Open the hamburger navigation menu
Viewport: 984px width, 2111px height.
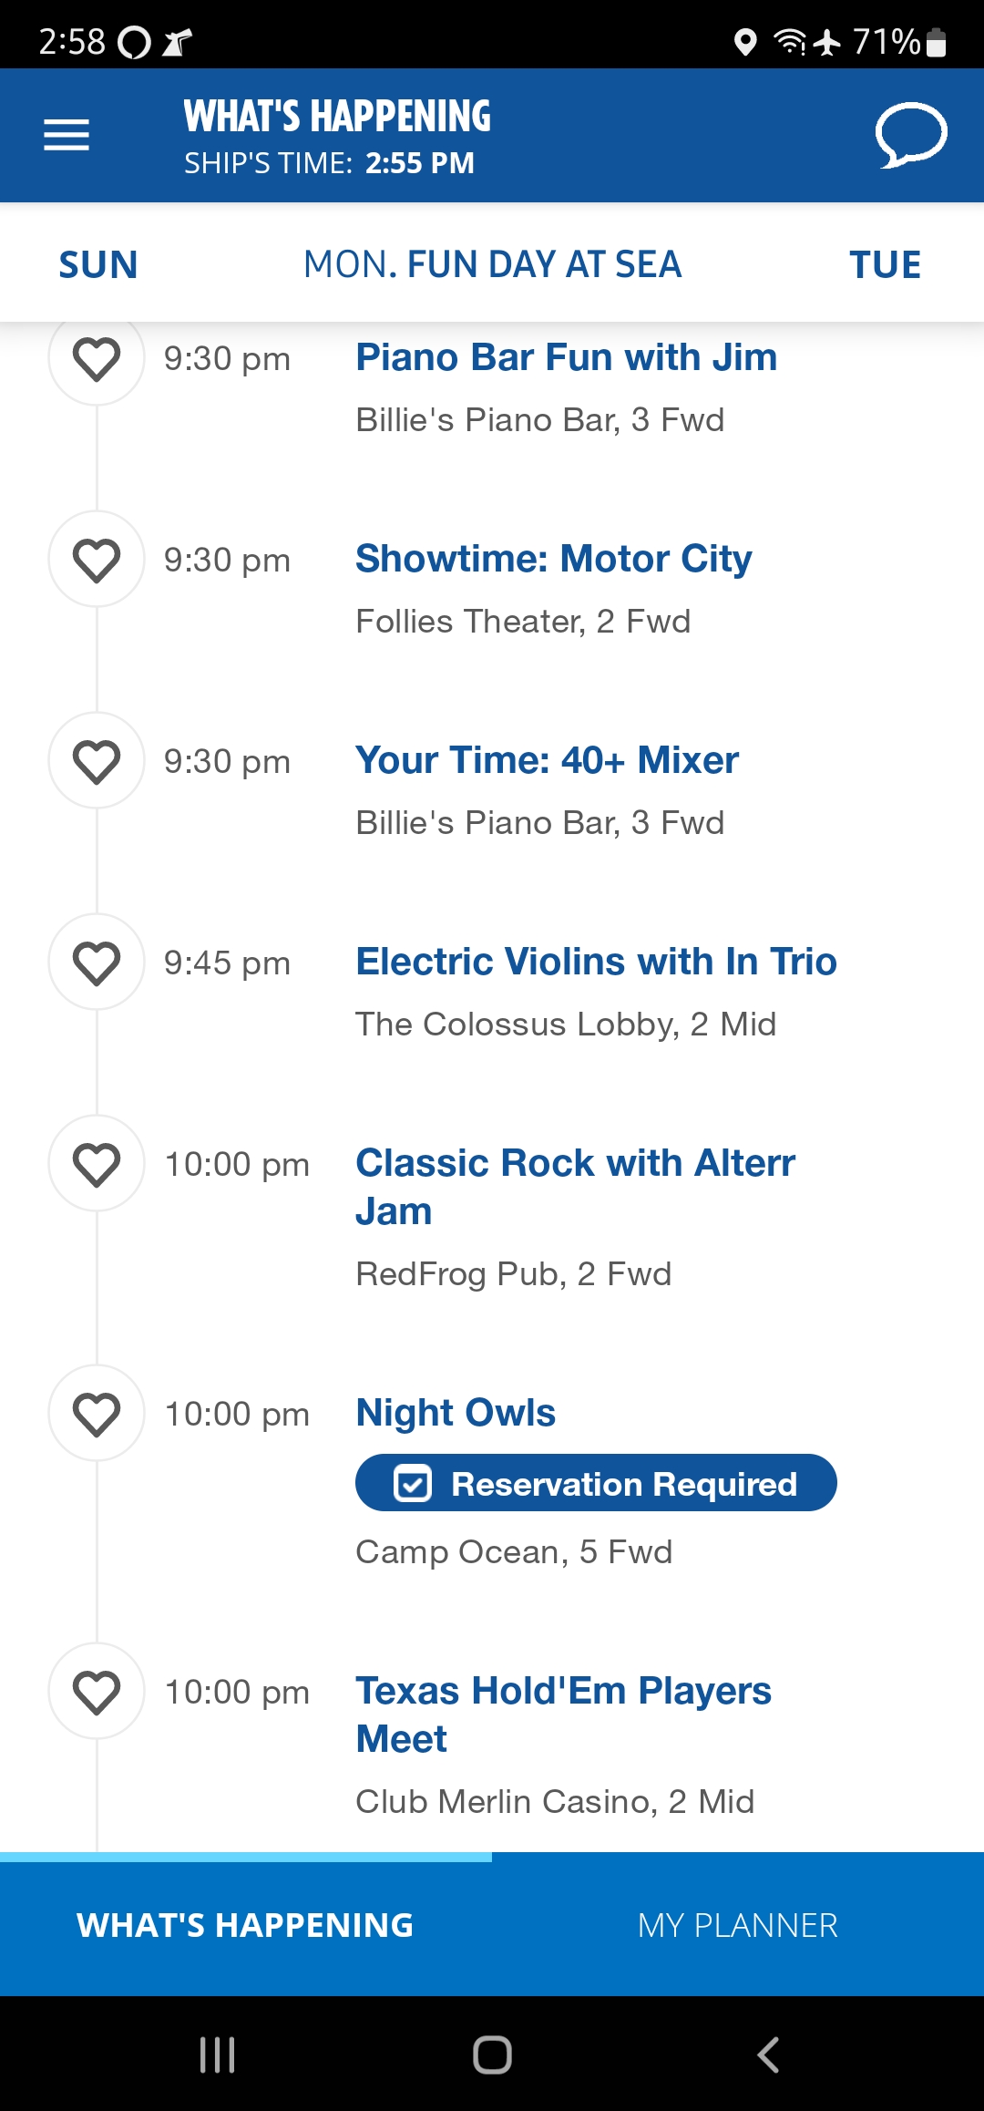tap(67, 135)
